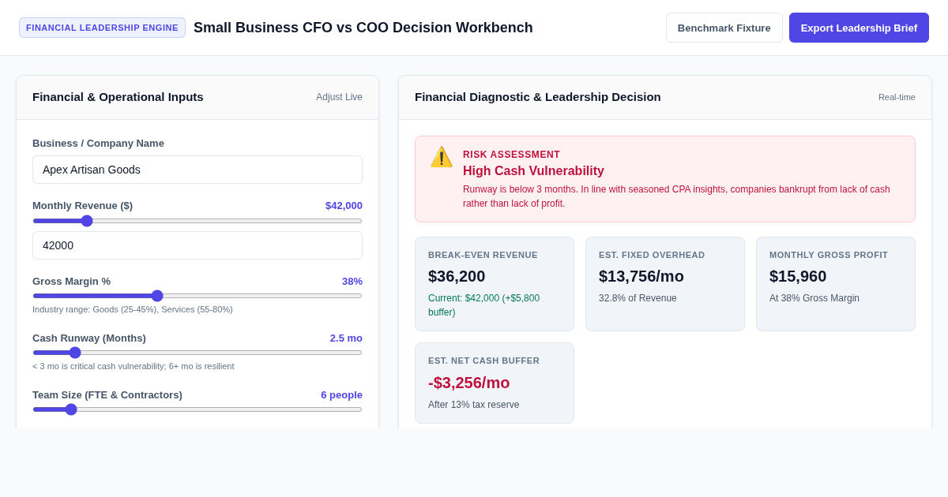The image size is (948, 497).
Task: Select the -$3,256/mo cash buffer value
Action: [469, 383]
